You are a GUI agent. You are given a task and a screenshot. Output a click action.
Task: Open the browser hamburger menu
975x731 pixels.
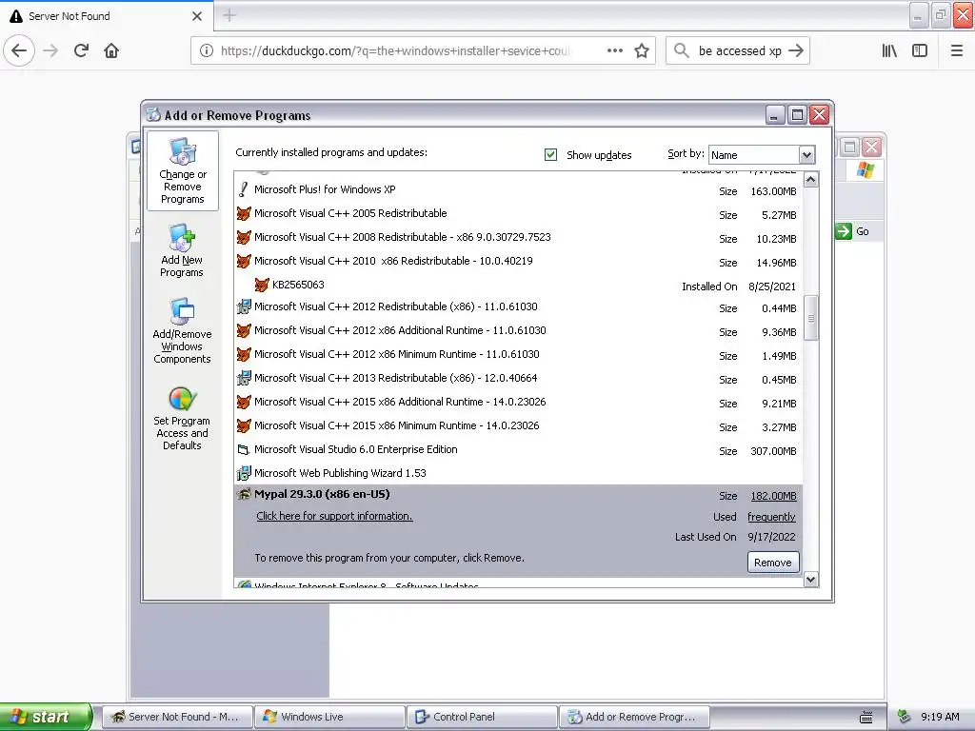click(x=957, y=50)
